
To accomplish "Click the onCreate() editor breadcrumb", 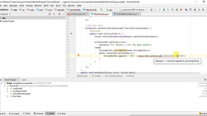I will [96, 76].
